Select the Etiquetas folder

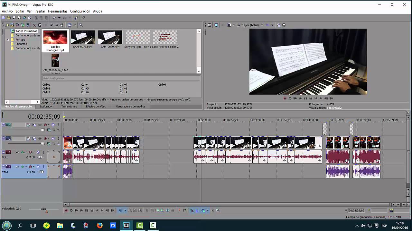click(21, 44)
